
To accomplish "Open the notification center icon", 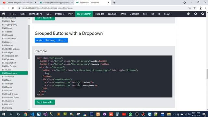I will pos(204,114).
